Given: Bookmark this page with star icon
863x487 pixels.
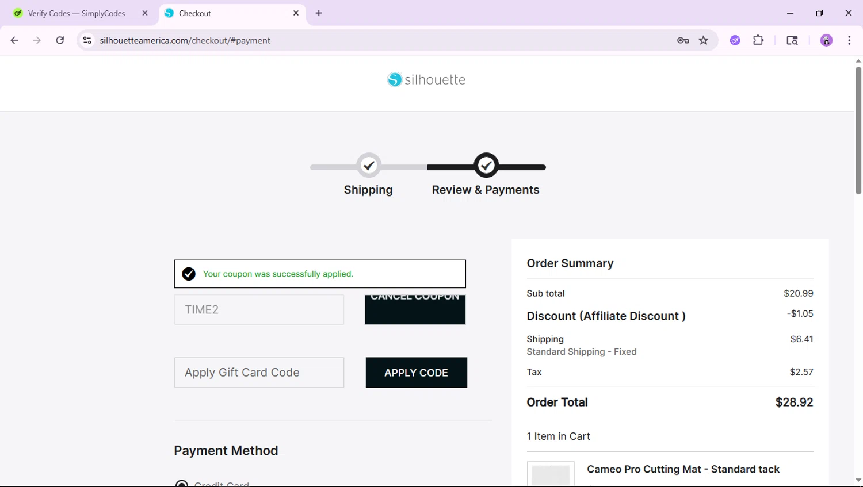Looking at the screenshot, I should [x=704, y=40].
